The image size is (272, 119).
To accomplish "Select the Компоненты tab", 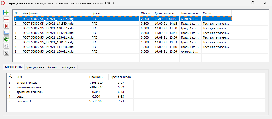I will coord(13,67).
